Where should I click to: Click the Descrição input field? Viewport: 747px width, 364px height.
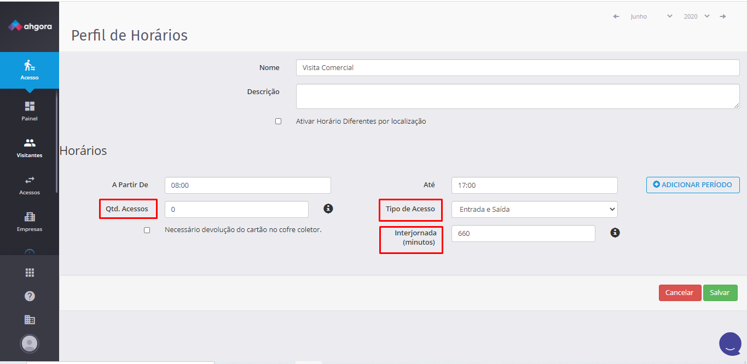pos(518,96)
